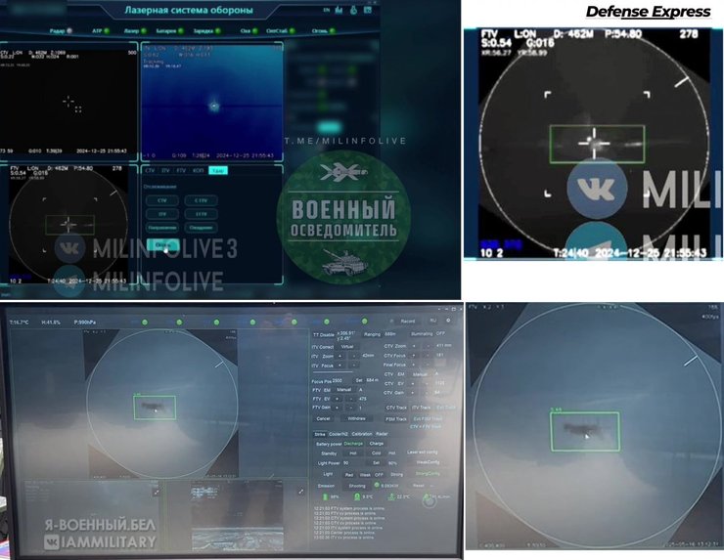Screen dimensions: 724x560
Task: Click the battery 98% status icon
Action: (x=326, y=497)
